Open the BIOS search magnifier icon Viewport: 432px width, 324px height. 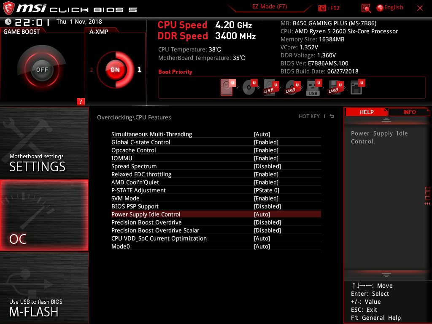tap(366, 8)
